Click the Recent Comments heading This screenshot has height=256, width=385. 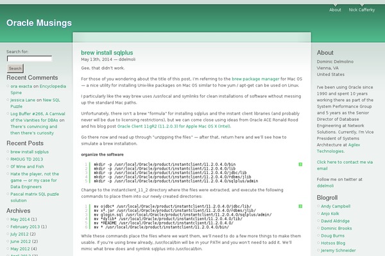pos(32,77)
